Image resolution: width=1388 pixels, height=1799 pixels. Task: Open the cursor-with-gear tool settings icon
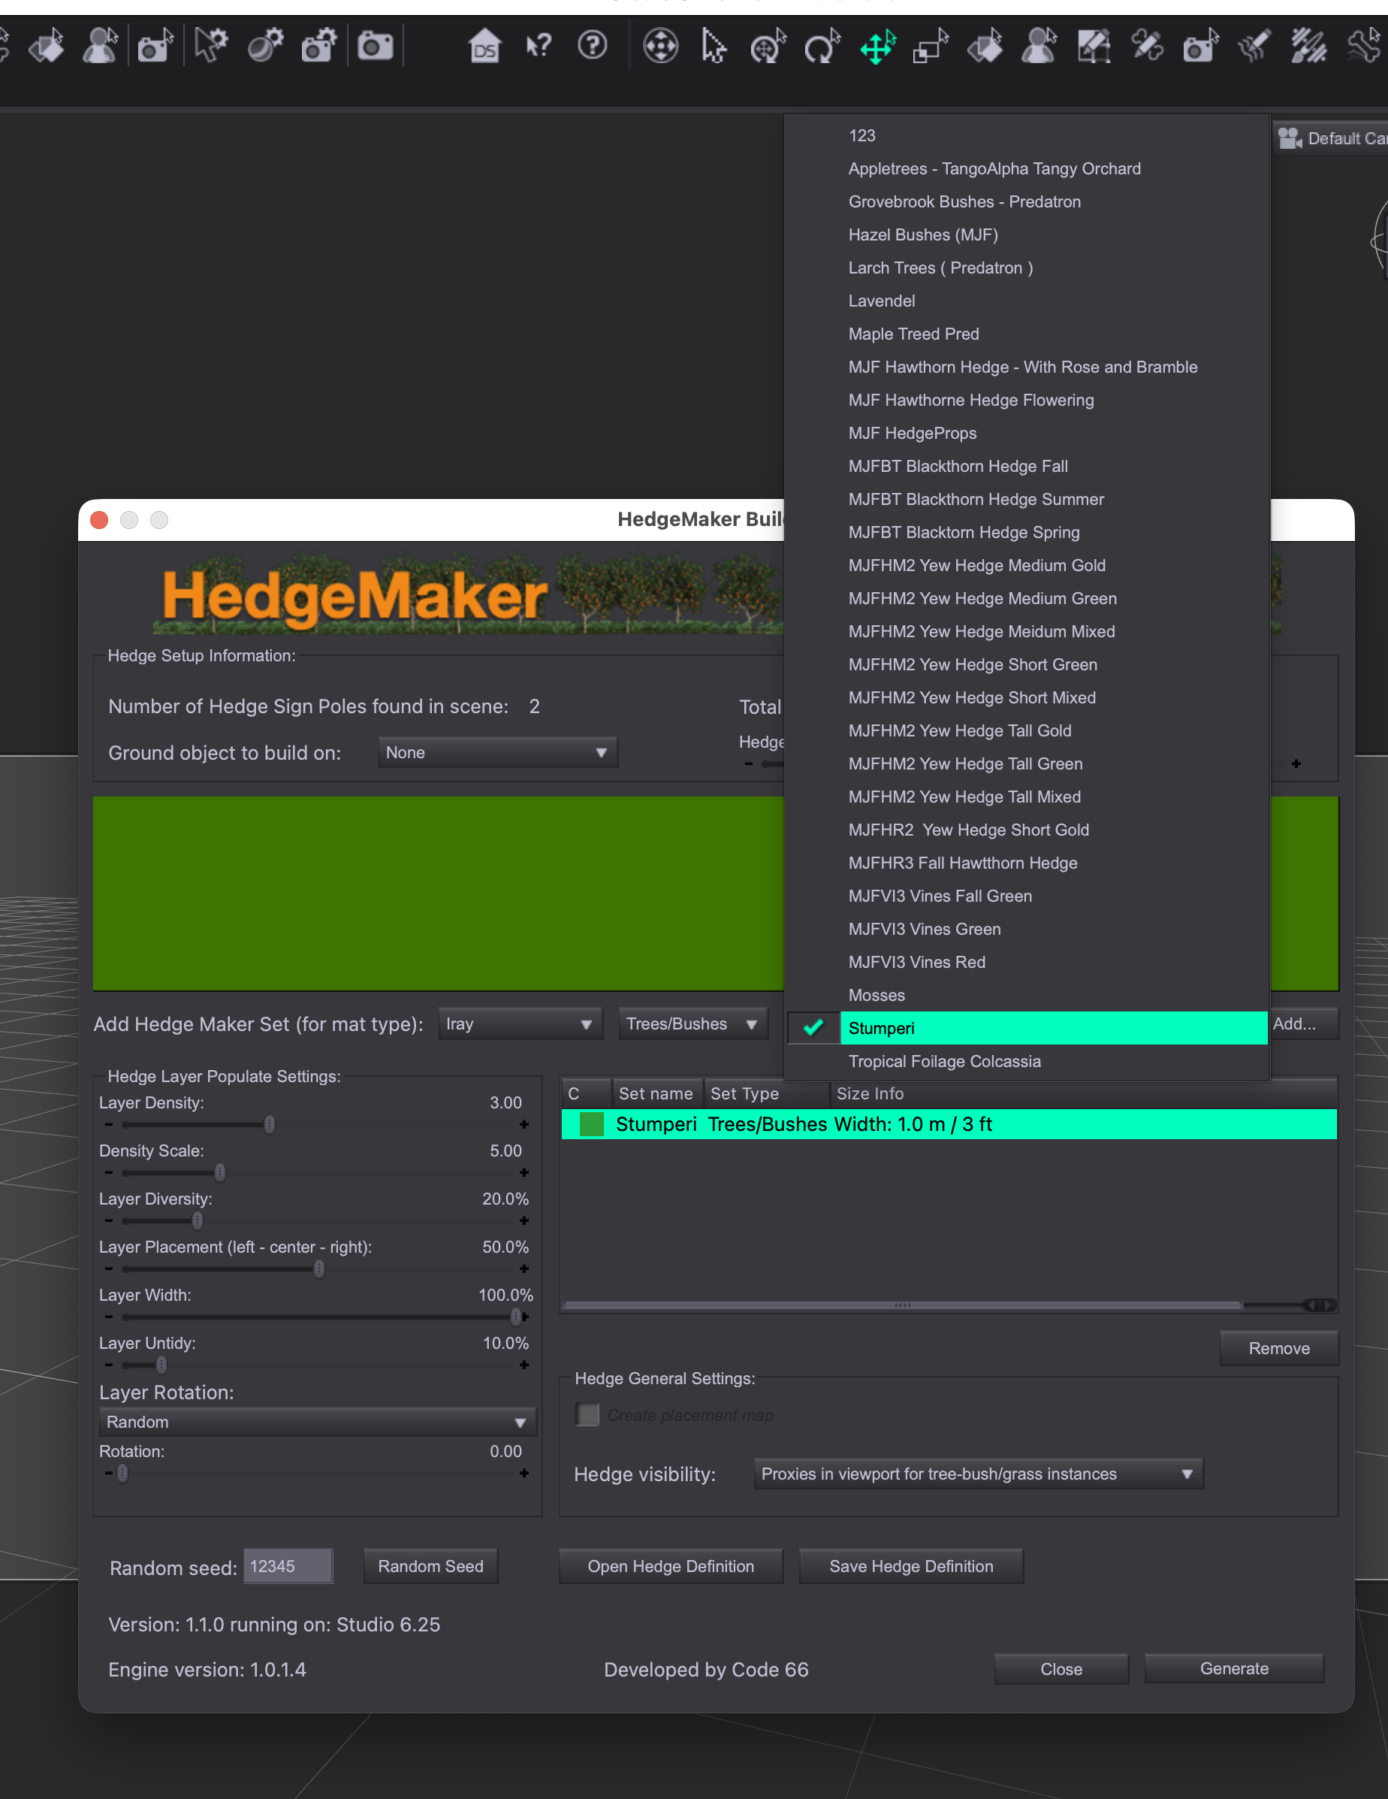point(211,46)
